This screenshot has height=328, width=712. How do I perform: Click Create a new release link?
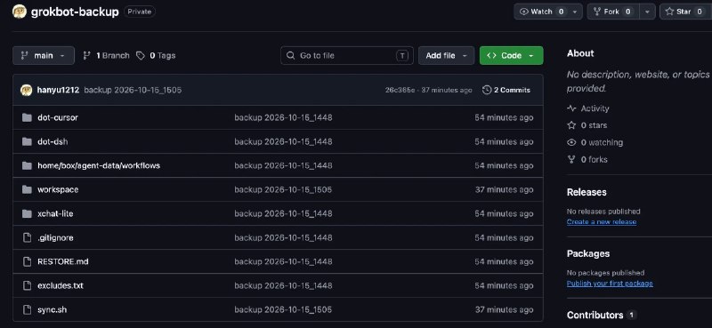coord(602,222)
